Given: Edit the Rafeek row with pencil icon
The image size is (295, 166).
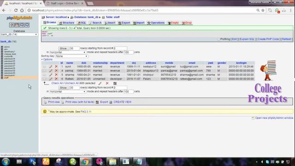Looking at the screenshot, I should pos(51,79).
